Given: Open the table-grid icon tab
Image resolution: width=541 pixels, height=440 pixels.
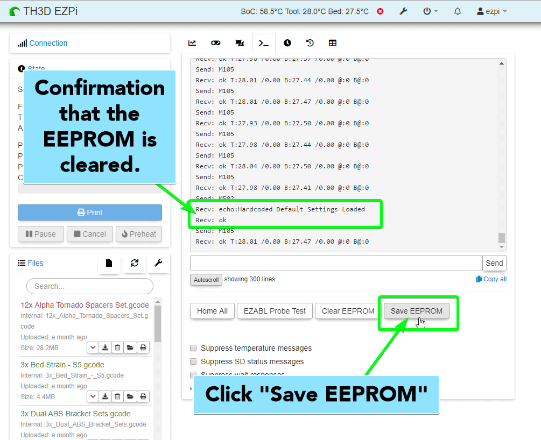Looking at the screenshot, I should 333,42.
